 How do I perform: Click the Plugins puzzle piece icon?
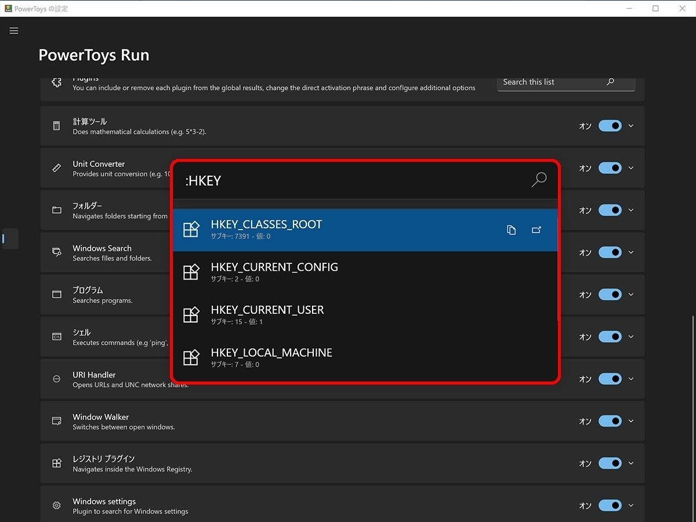[x=56, y=82]
